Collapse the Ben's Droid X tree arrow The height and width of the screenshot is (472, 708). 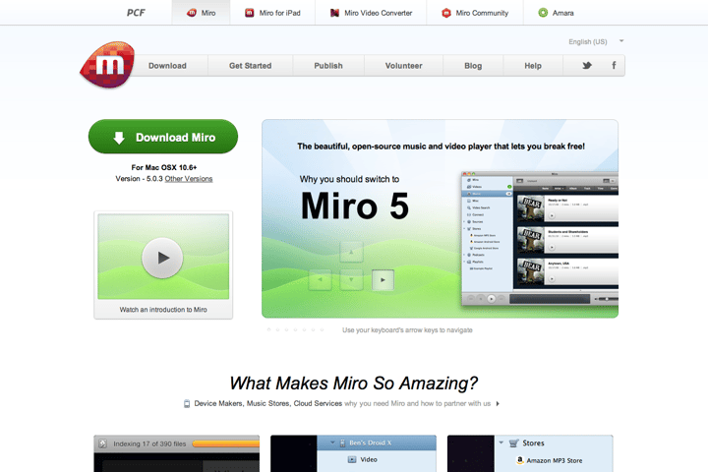(x=332, y=442)
